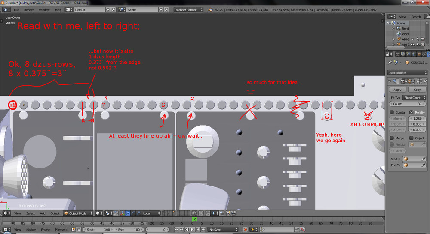Click the Start frame field
Screen dimensions: 430x234
[x=98, y=230]
